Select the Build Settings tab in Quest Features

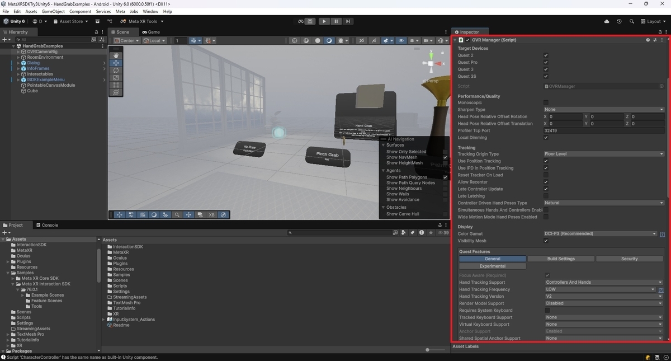[561, 259]
